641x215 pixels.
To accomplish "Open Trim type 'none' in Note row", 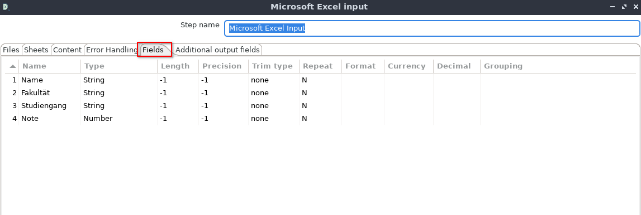I will 274,119.
